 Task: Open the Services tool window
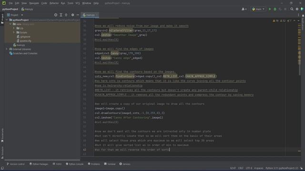click(125, 164)
